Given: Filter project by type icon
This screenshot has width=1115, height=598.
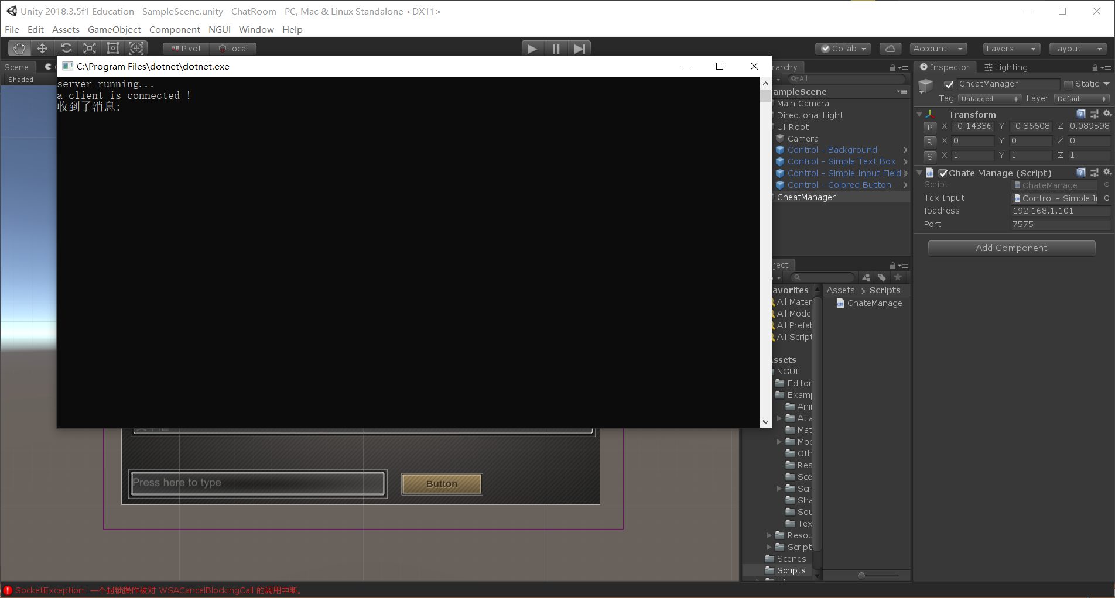Looking at the screenshot, I should (866, 277).
